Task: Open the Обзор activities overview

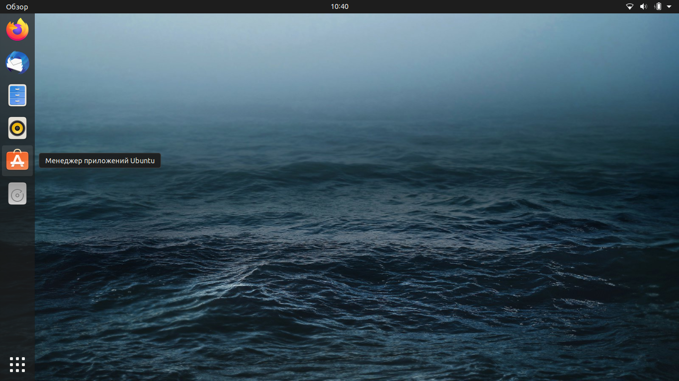Action: click(17, 6)
